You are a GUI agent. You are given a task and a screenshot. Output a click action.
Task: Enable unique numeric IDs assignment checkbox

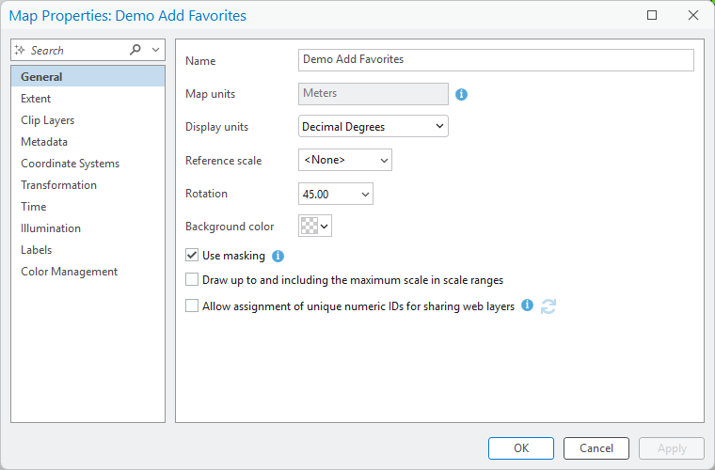(x=192, y=305)
